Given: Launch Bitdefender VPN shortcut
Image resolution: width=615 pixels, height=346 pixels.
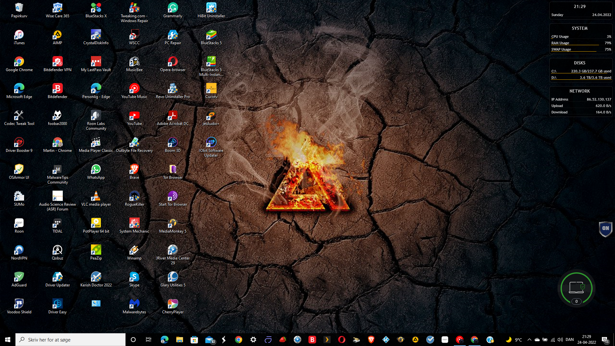Looking at the screenshot, I should [x=57, y=62].
